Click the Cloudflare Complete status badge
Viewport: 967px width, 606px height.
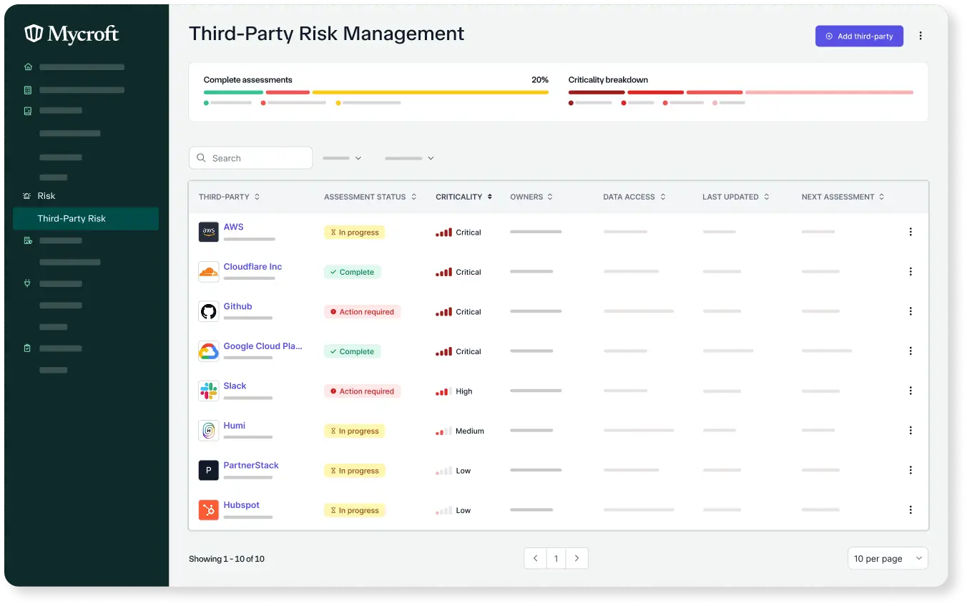[x=352, y=272]
